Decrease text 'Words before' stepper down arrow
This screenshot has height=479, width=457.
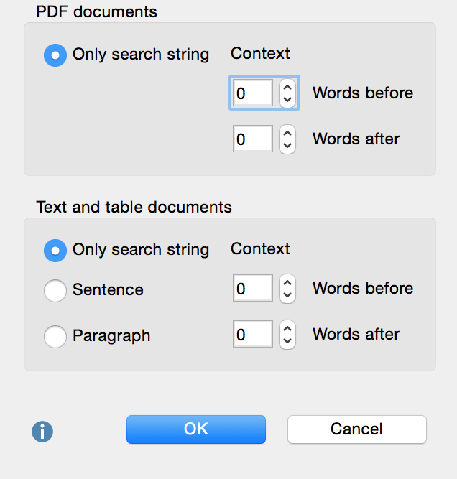pyautogui.click(x=287, y=295)
